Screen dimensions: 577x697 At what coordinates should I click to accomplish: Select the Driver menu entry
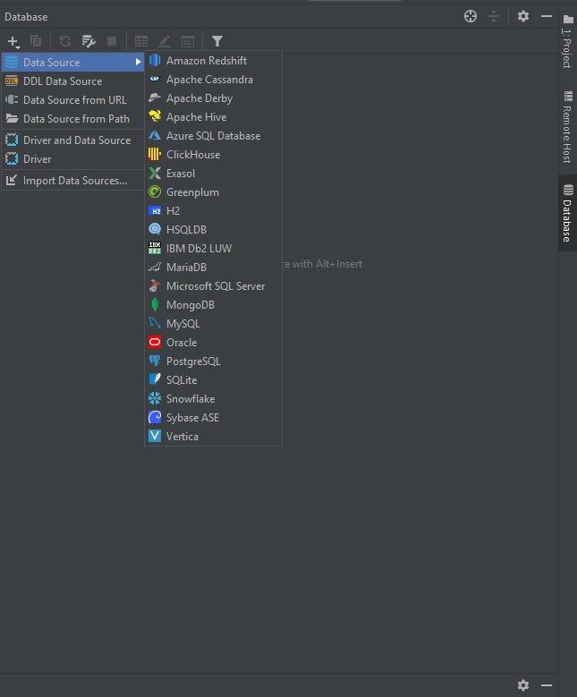click(x=72, y=158)
